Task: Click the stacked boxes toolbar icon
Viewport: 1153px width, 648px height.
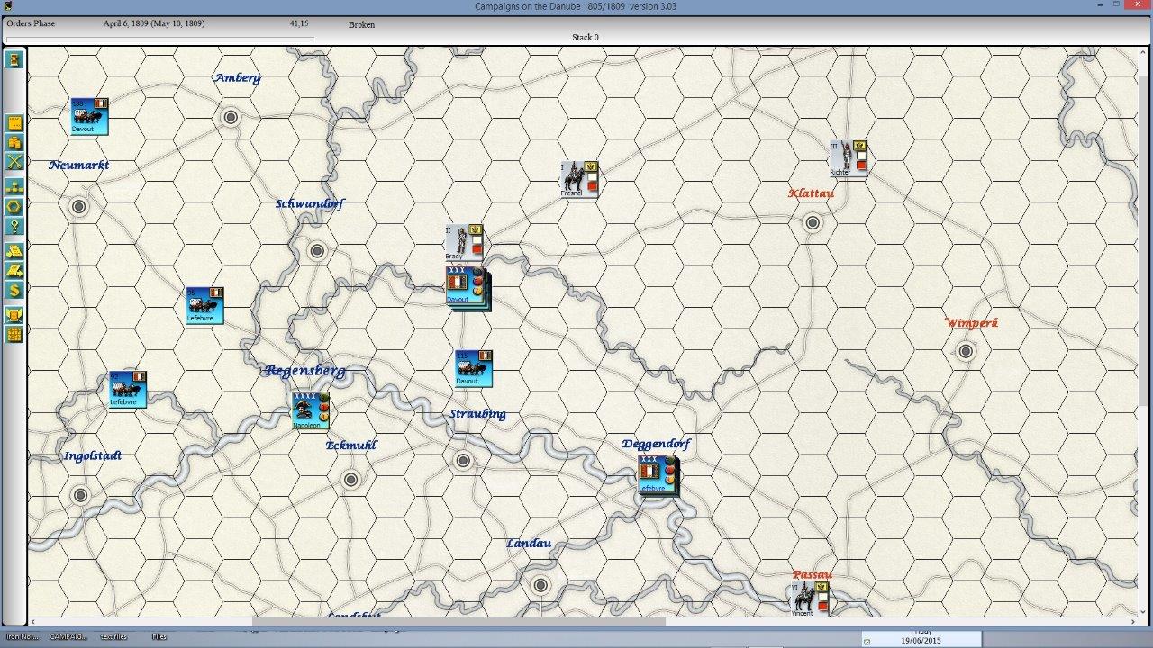Action: coord(14,142)
